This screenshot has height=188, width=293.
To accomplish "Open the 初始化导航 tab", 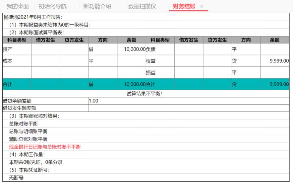I will coord(52,6).
